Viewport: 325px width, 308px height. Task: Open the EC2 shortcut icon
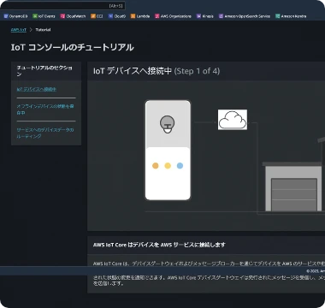(x=93, y=16)
